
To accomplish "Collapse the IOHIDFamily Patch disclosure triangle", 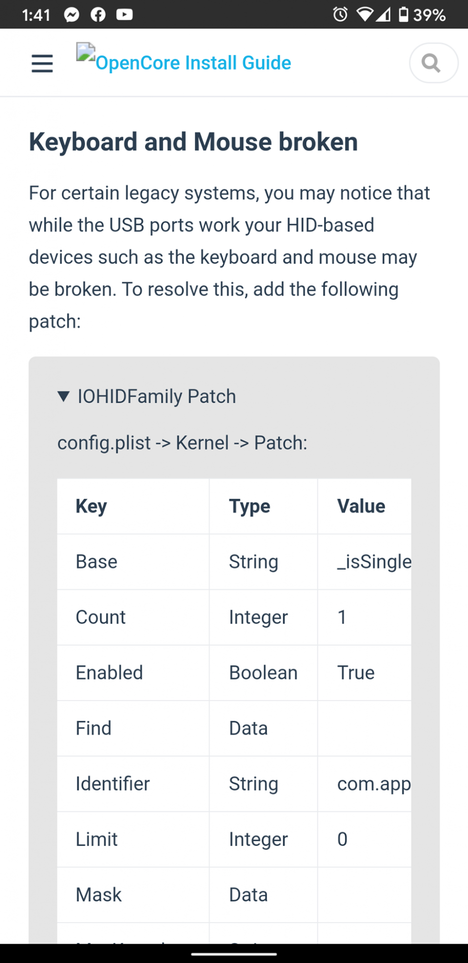I will tap(63, 396).
